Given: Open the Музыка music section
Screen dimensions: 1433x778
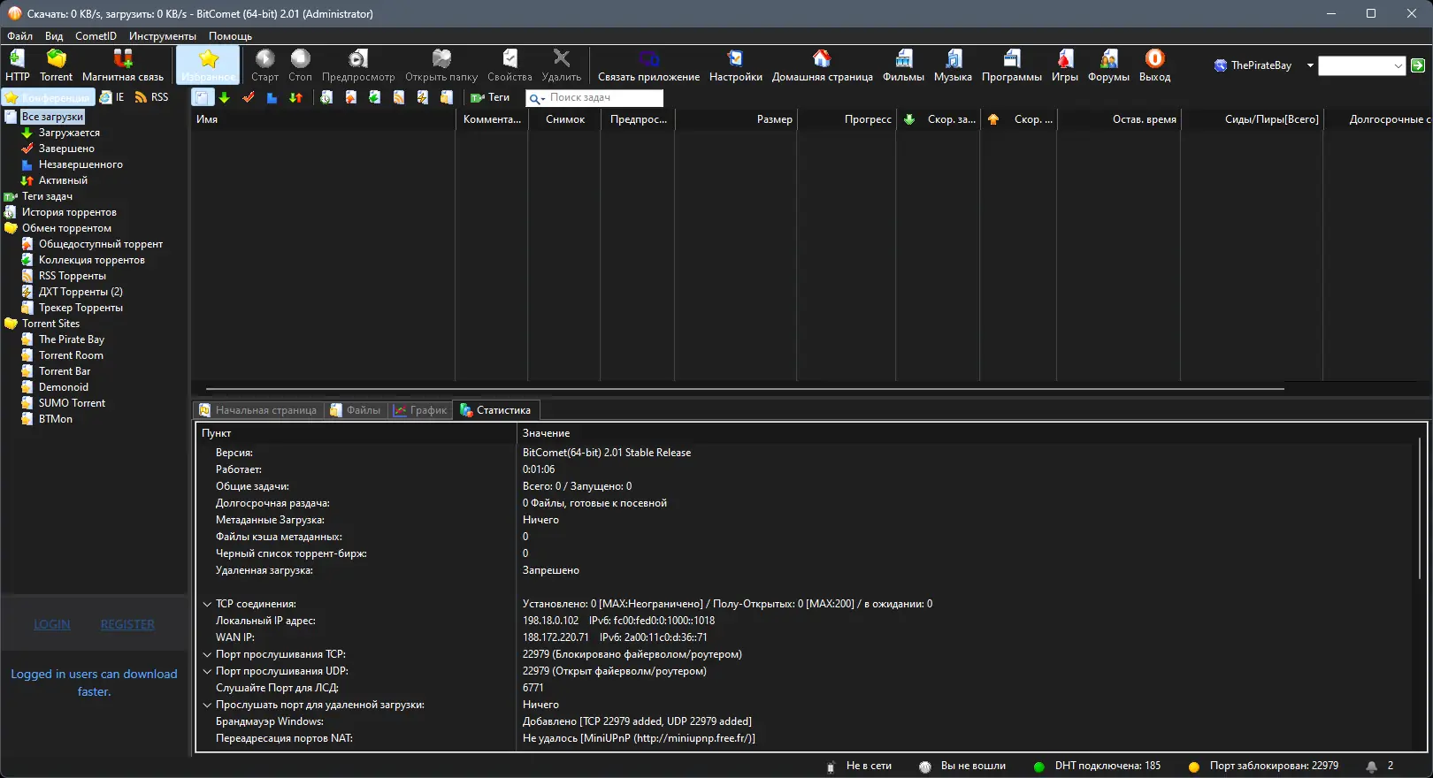Looking at the screenshot, I should 953,65.
